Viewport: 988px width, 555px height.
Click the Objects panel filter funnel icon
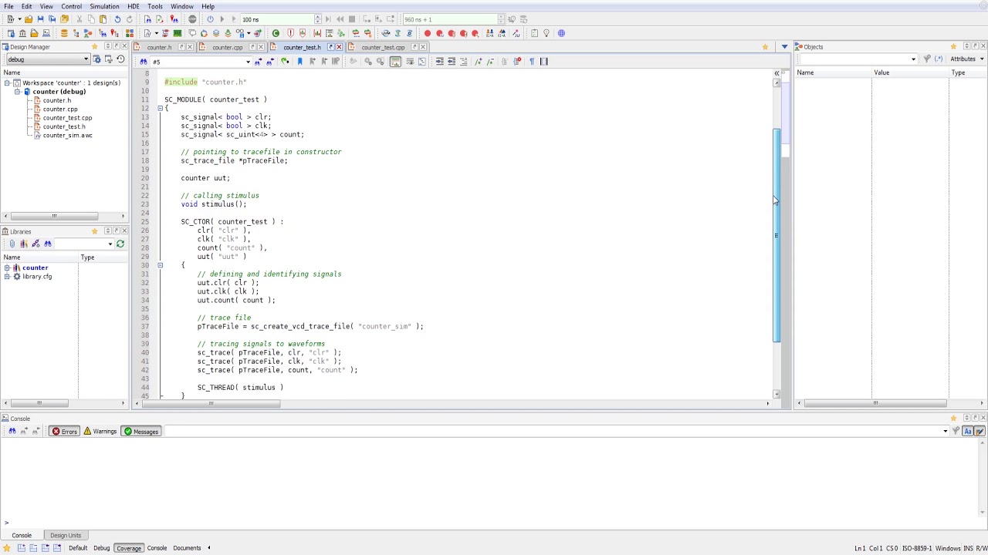click(927, 59)
